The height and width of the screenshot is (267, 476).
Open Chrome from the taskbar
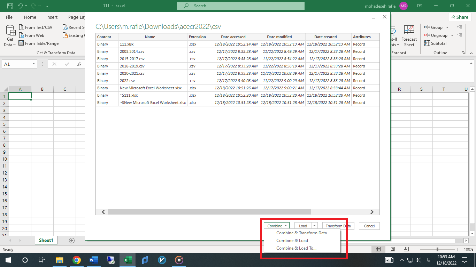(77, 260)
